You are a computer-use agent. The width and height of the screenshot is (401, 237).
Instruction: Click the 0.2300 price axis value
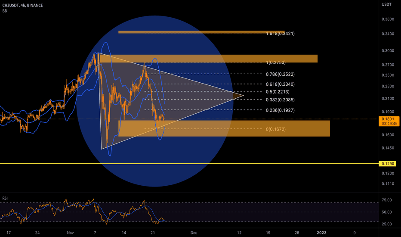[388, 86]
